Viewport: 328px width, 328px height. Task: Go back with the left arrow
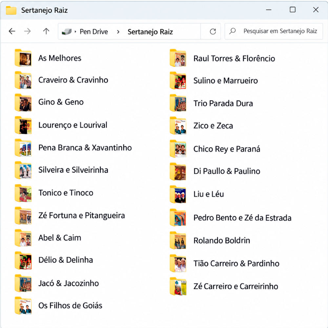tap(12, 31)
